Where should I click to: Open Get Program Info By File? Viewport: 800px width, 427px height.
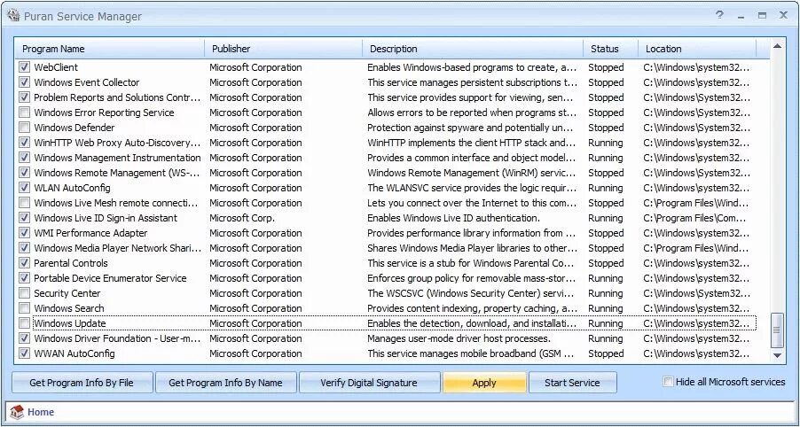[82, 383]
